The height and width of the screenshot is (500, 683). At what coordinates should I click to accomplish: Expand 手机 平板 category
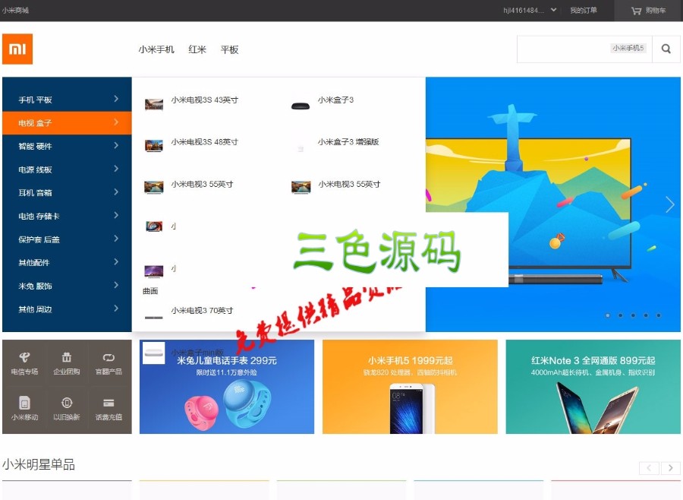click(x=67, y=100)
